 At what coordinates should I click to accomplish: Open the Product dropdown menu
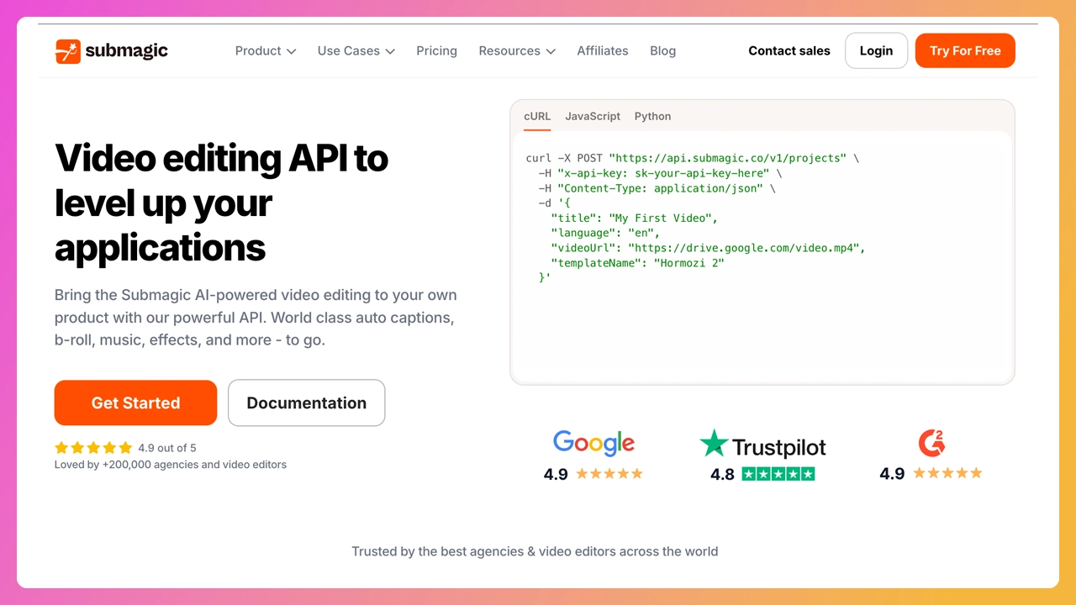(x=266, y=50)
